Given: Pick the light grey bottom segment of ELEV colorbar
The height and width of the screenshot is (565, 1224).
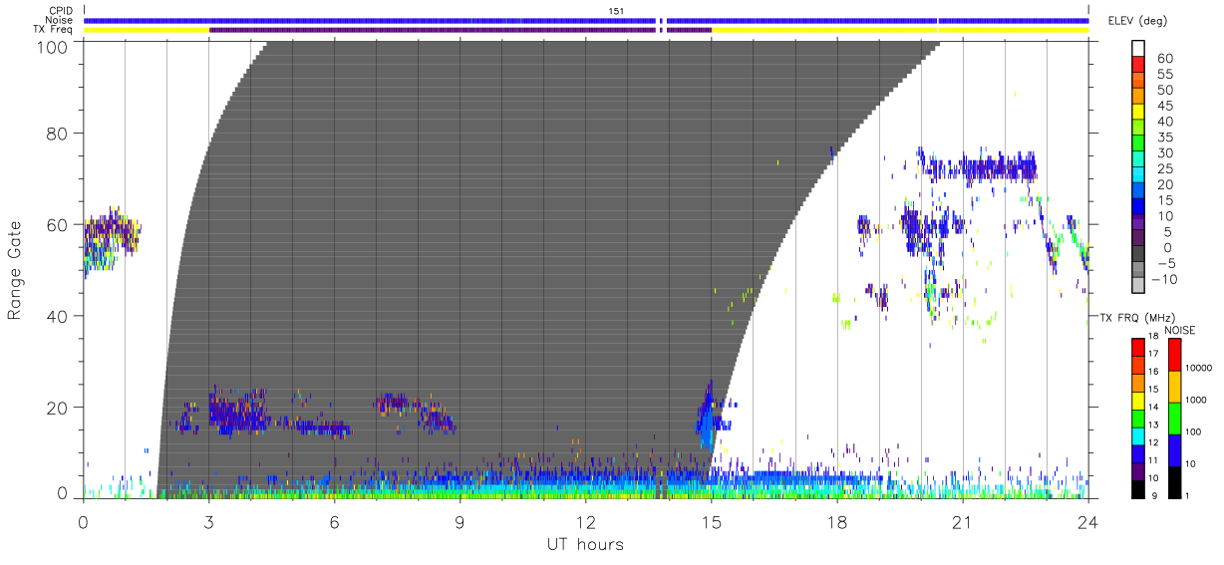Looking at the screenshot, I should coord(1137,286).
